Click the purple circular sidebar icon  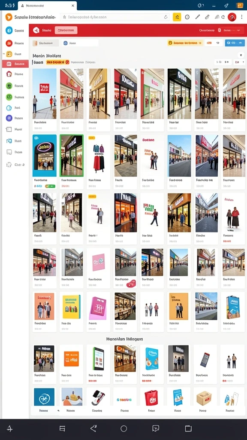9,118
